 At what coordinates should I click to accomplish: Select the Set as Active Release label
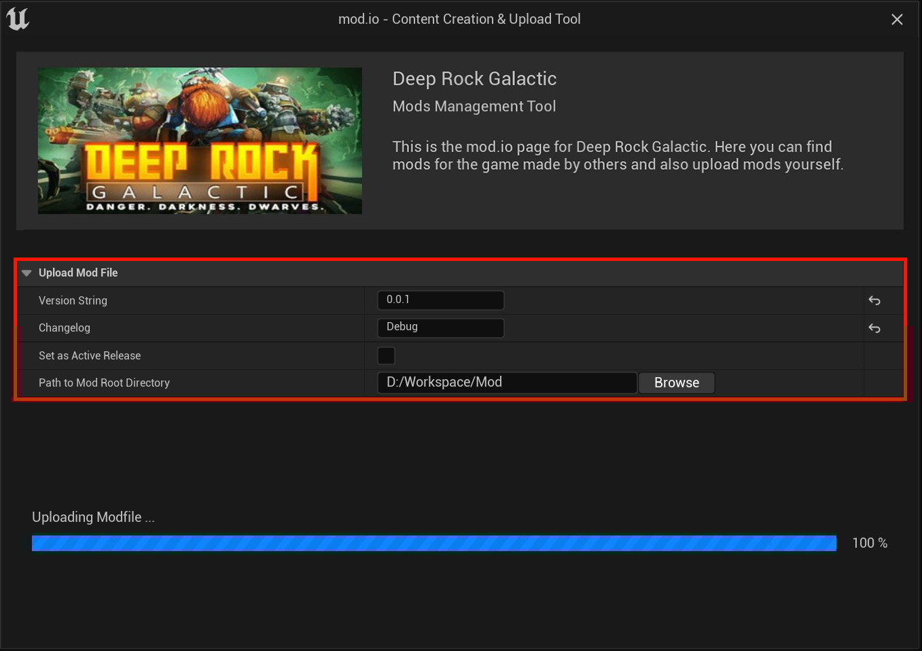(90, 355)
